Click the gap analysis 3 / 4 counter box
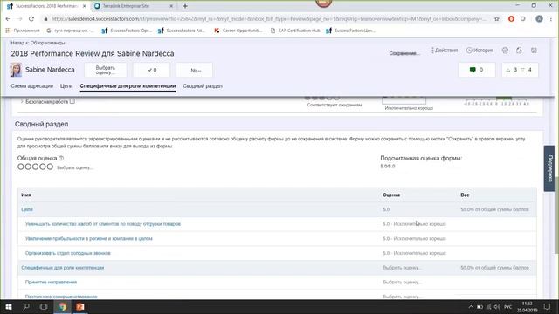Screen dimensions: 559x314 pyautogui.click(x=520, y=70)
